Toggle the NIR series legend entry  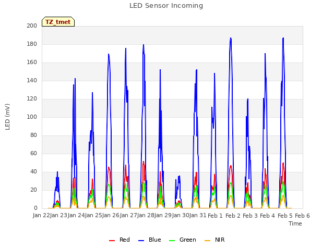(214, 240)
